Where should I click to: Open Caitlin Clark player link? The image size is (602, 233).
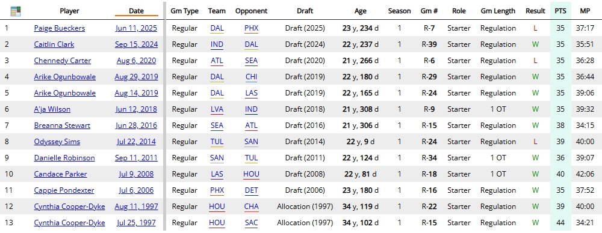[54, 44]
